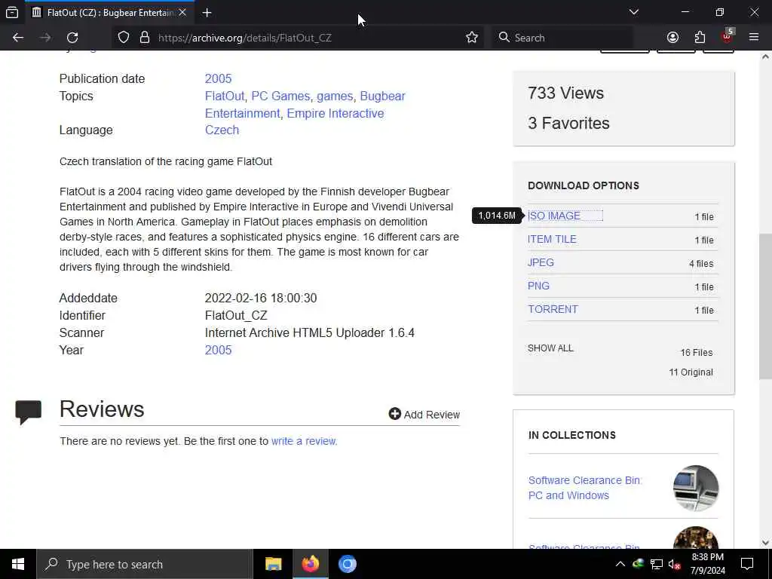The image size is (772, 579).
Task: Open the FlatOut topic link
Action: click(x=225, y=96)
